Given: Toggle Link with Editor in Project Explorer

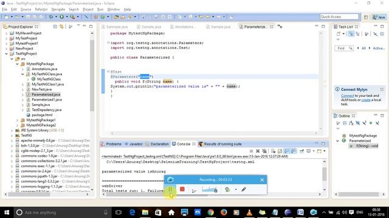Looking at the screenshot, I should tap(61, 27).
